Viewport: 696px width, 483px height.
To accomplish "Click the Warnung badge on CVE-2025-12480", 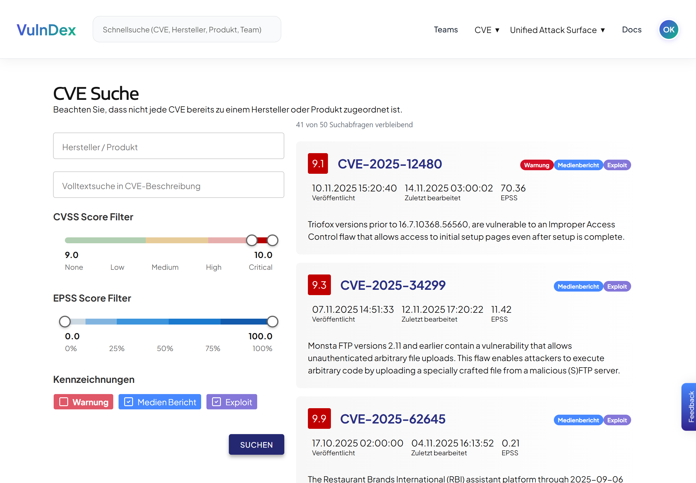I will point(536,165).
